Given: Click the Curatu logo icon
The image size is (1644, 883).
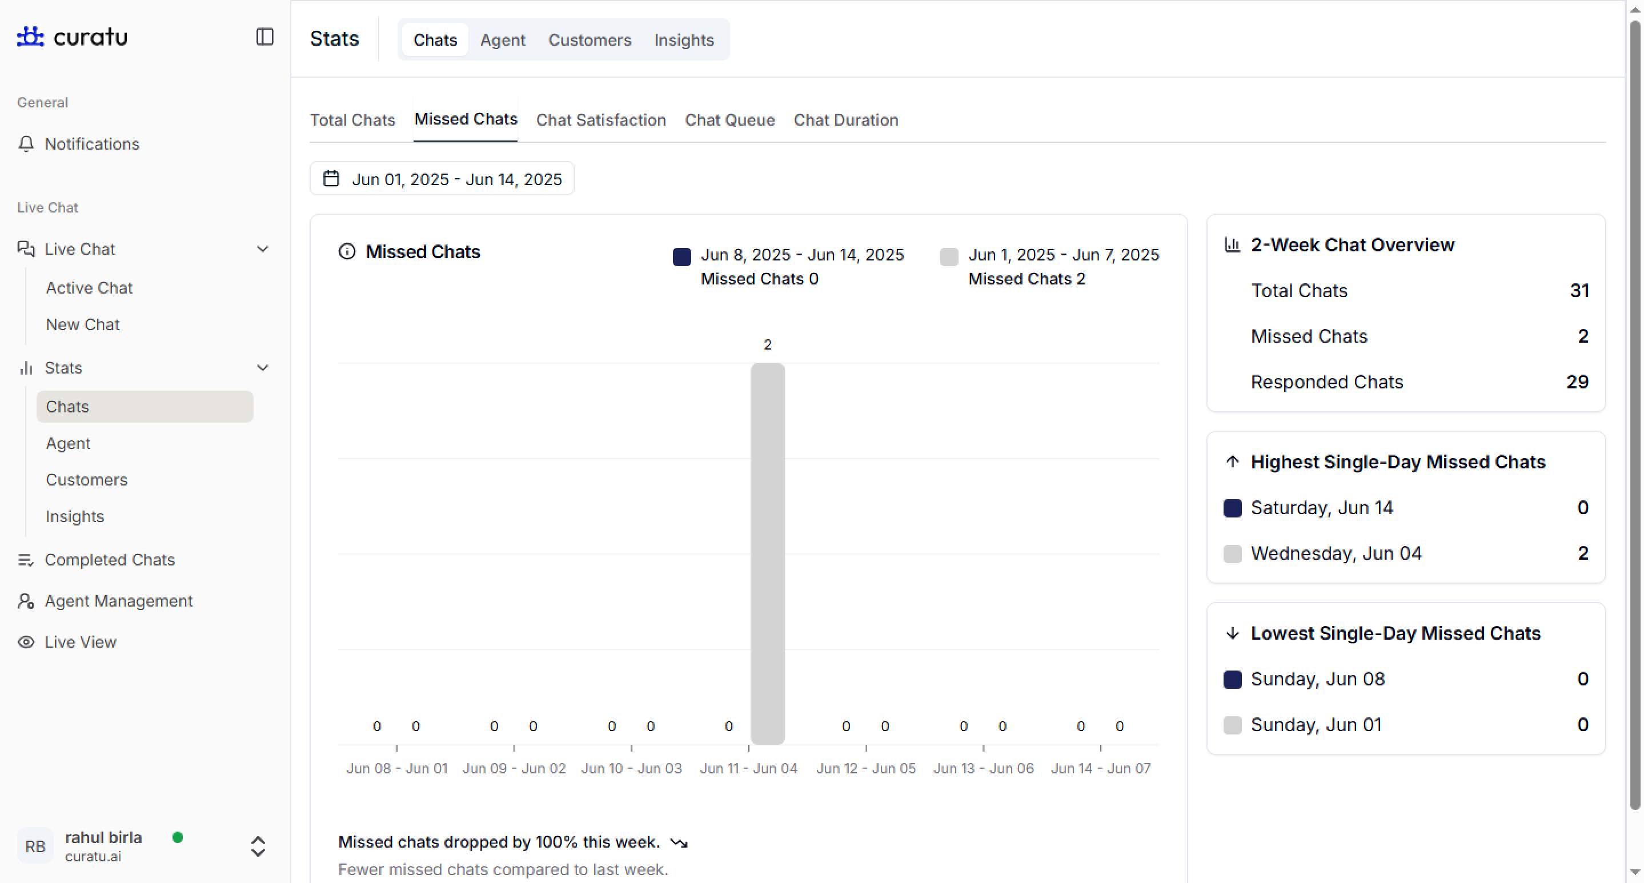Looking at the screenshot, I should click(x=30, y=37).
